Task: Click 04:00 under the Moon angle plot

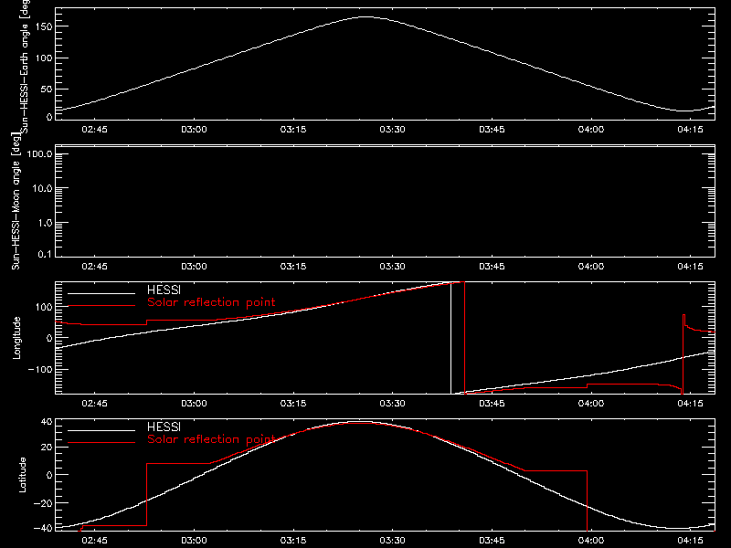Action: (x=591, y=267)
